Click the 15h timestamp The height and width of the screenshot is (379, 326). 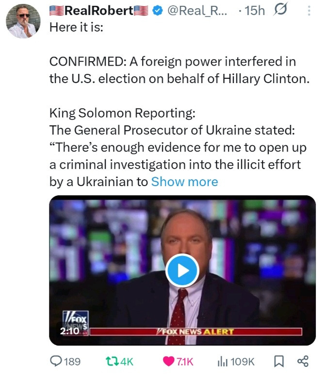pos(255,10)
